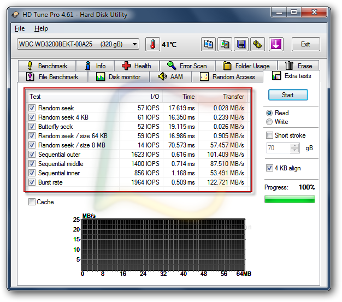Click the copy screenshot to clipboard icon
This screenshot has height=302, width=342.
pyautogui.click(x=225, y=44)
